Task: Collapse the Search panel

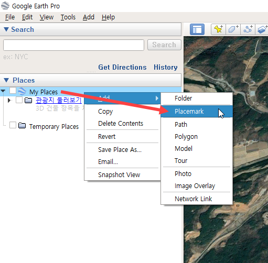Action: (x=6, y=29)
